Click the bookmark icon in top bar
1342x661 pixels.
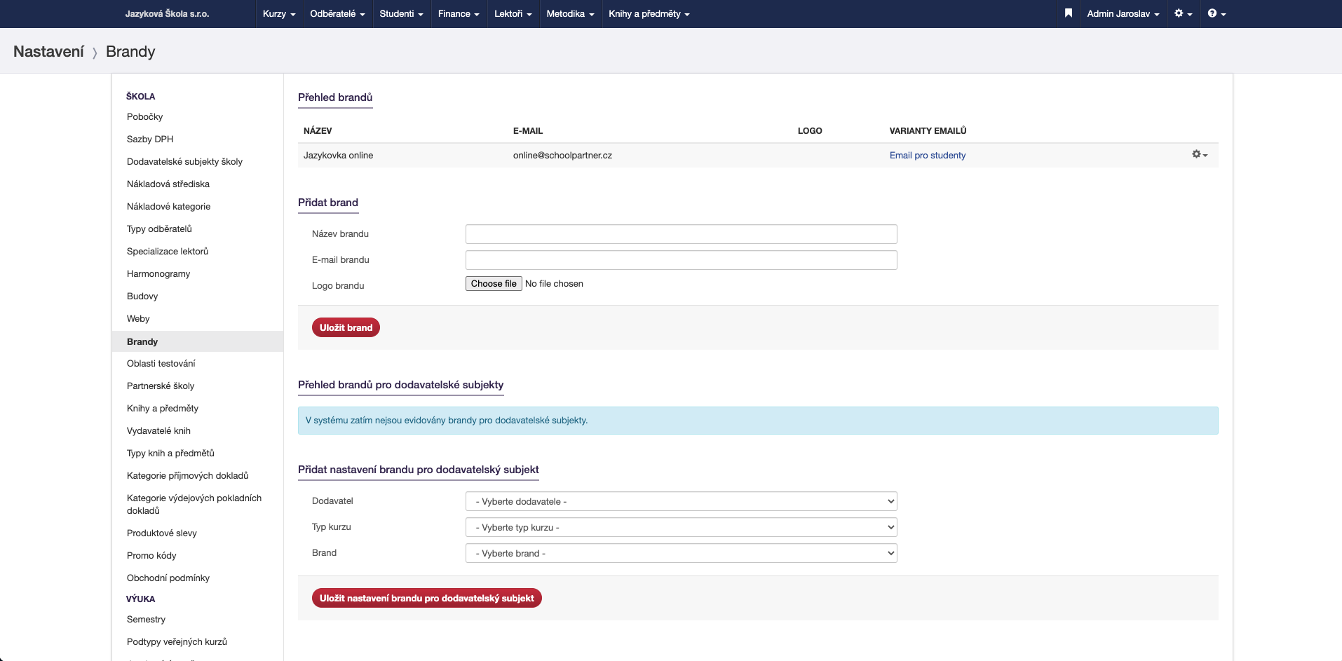point(1068,13)
